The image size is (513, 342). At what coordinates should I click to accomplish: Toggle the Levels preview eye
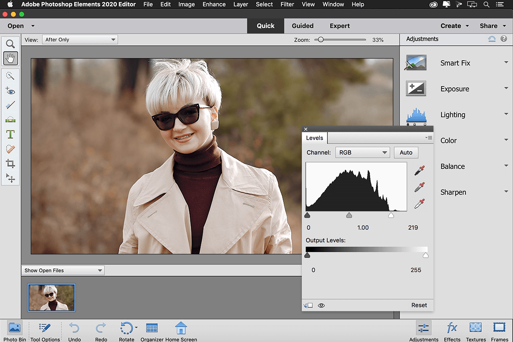(321, 305)
